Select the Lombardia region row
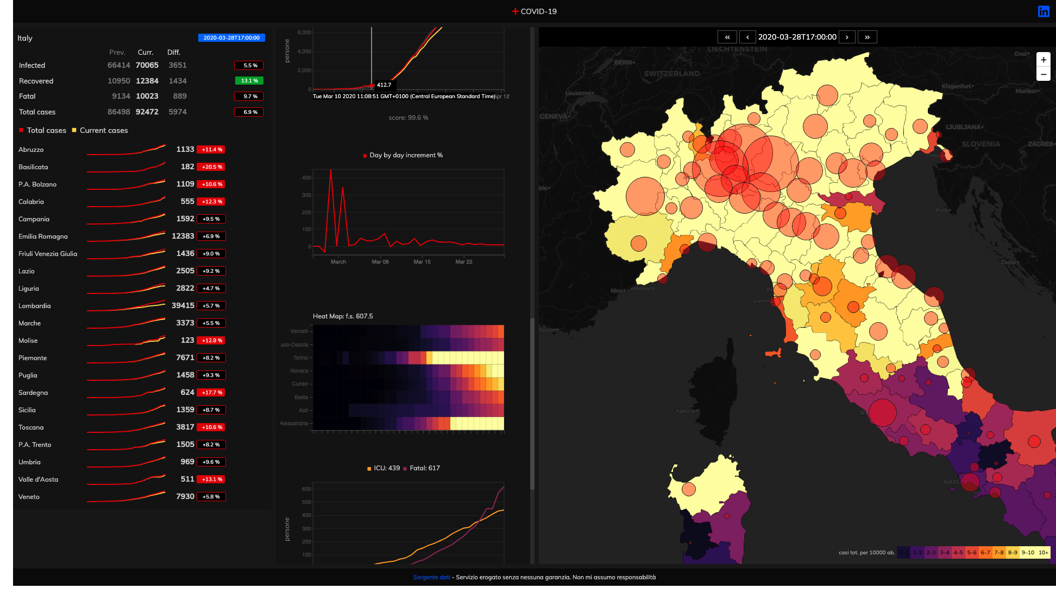 click(x=35, y=306)
